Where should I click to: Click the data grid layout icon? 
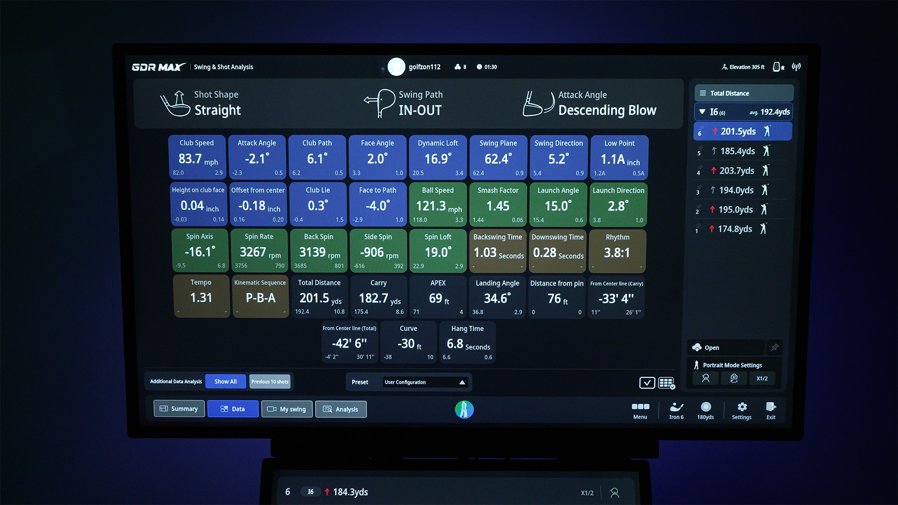pos(666,383)
